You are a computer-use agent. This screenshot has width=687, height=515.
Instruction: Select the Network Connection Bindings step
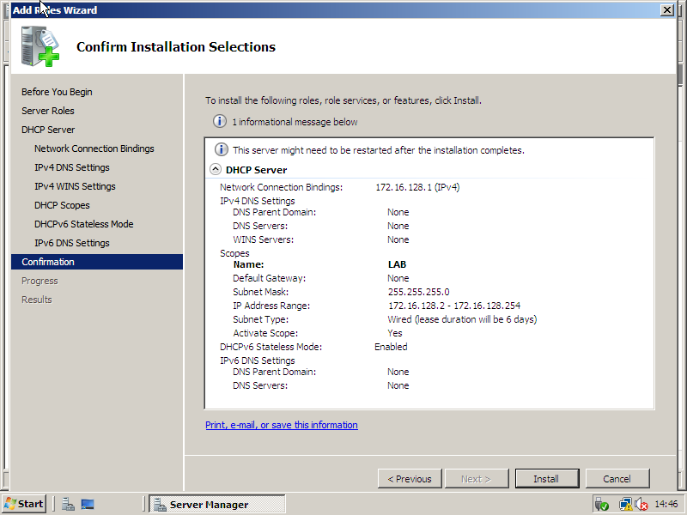[94, 148]
